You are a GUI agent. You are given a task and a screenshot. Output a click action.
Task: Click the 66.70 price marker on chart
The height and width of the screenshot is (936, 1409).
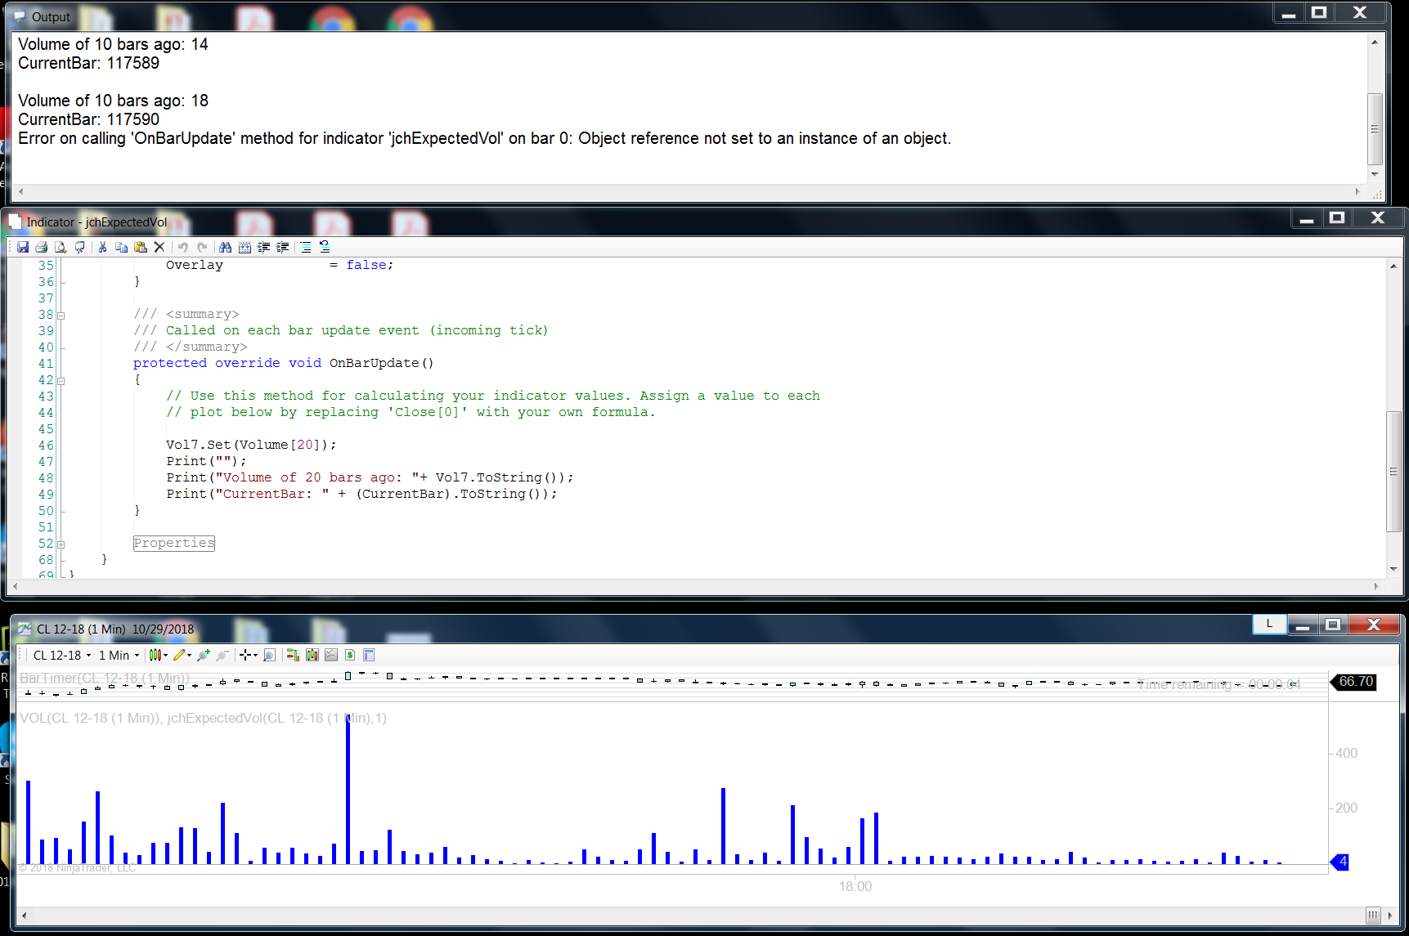1355,682
